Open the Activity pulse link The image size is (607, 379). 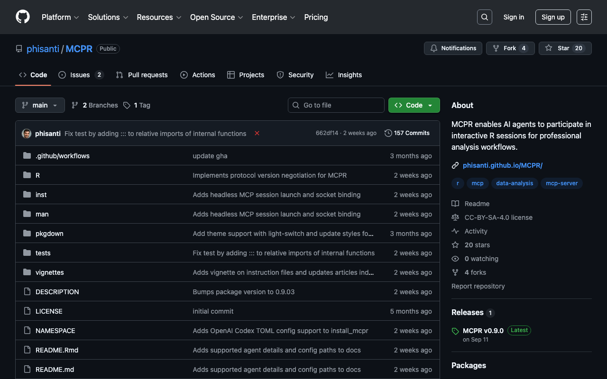[x=476, y=231]
